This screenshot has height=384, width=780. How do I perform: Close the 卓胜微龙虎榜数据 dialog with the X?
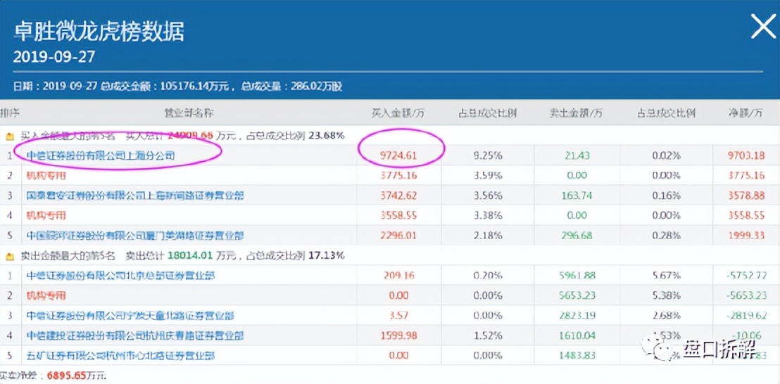763,27
